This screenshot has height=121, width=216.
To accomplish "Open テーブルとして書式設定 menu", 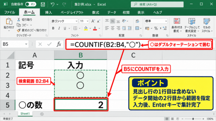I will click(192, 25).
